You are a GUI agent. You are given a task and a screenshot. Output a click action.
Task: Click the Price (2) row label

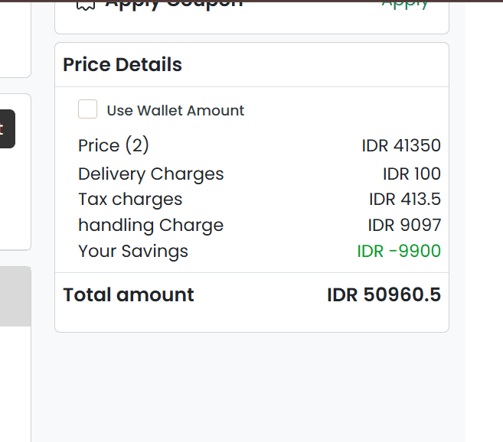[113, 145]
